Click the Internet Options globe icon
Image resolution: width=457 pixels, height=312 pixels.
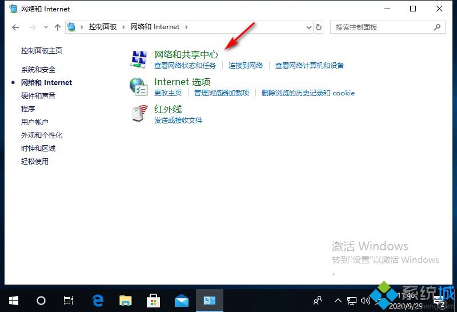[x=138, y=87]
